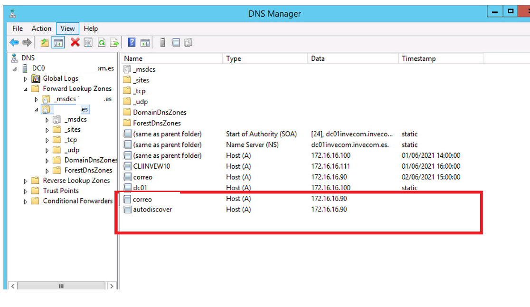Click the New Server toolbar icon
This screenshot has height=307, width=530.
pyautogui.click(x=162, y=43)
